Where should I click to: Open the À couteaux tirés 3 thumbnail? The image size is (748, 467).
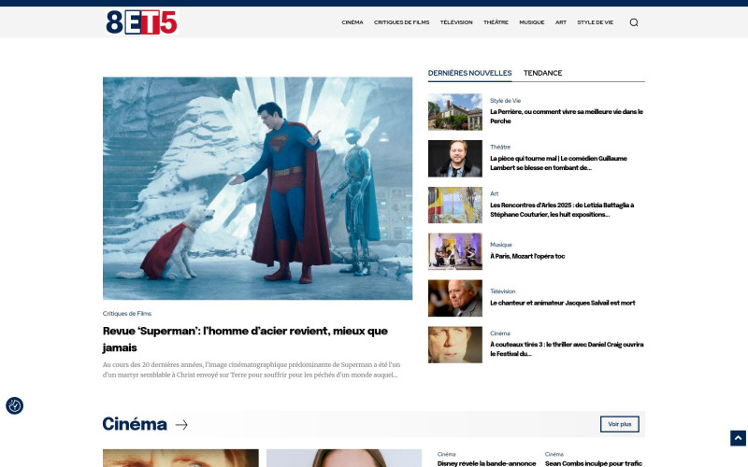pyautogui.click(x=455, y=345)
